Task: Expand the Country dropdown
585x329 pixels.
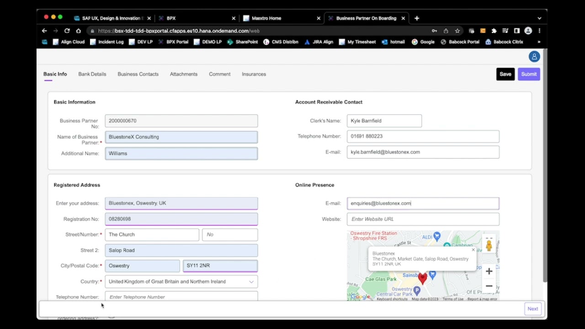Action: [x=251, y=281]
